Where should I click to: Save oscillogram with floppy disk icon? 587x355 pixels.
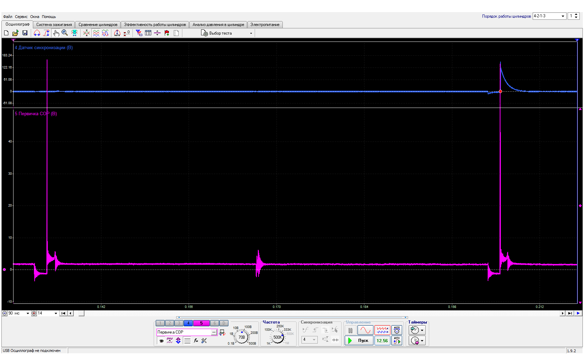pos(25,33)
